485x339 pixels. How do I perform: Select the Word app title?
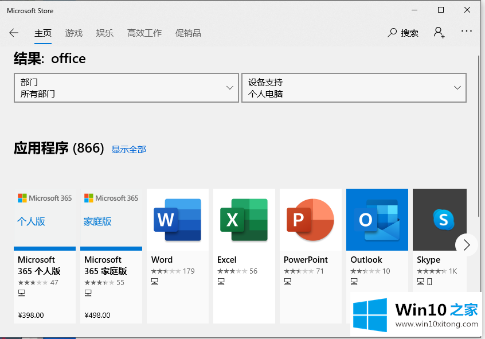pyautogui.click(x=162, y=260)
